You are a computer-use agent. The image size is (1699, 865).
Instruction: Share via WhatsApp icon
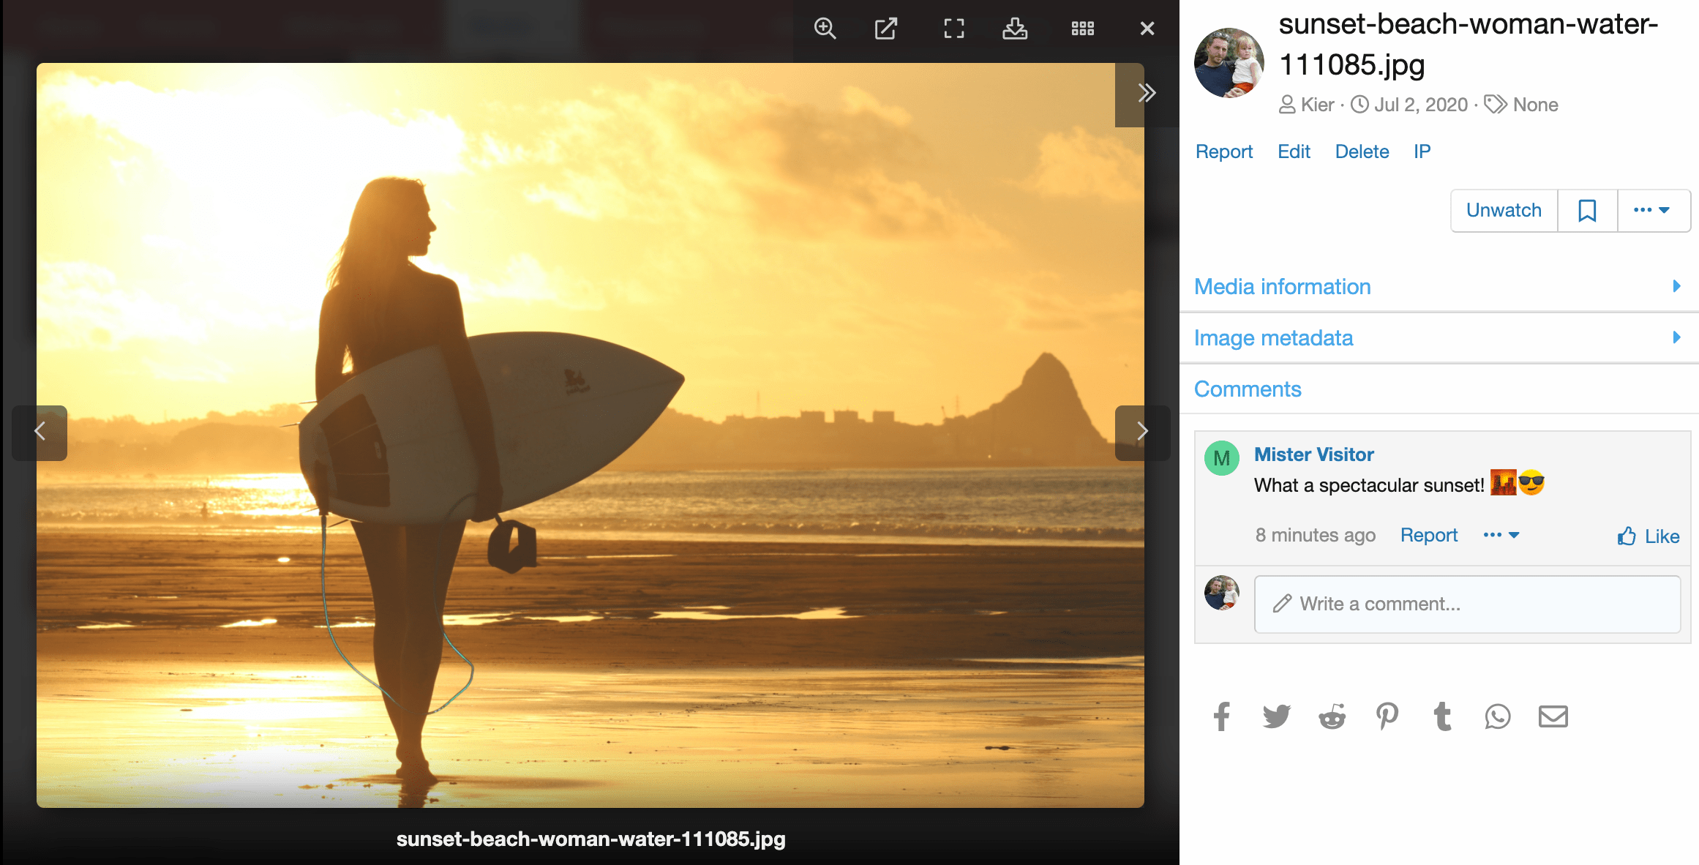point(1497,716)
